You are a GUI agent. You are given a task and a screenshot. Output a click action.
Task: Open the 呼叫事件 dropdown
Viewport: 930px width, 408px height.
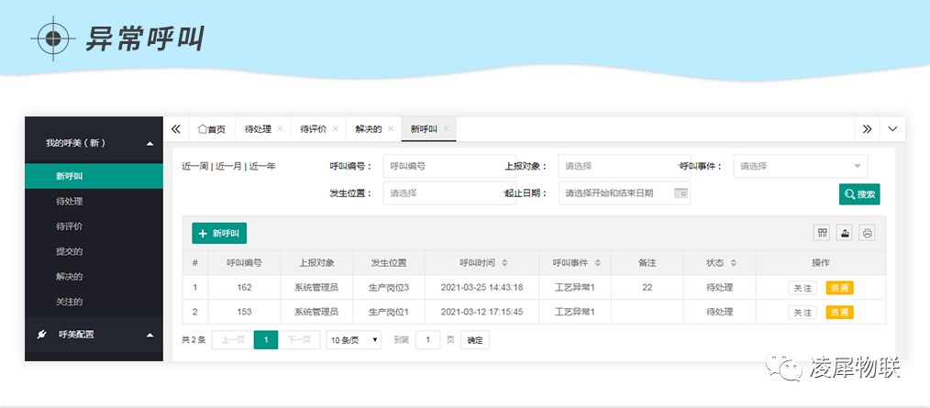[x=800, y=166]
